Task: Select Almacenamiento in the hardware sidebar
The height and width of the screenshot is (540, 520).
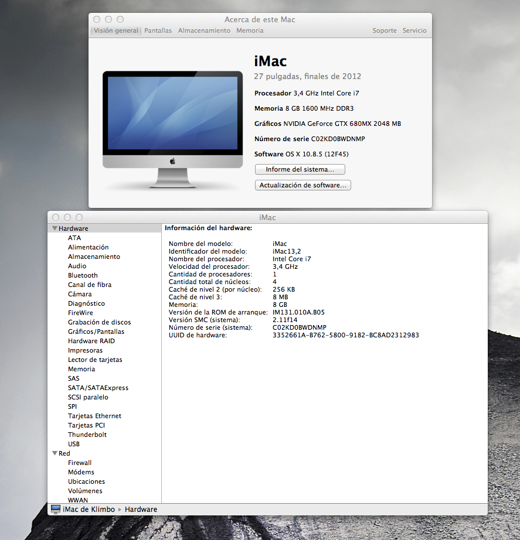Action: coord(94,257)
